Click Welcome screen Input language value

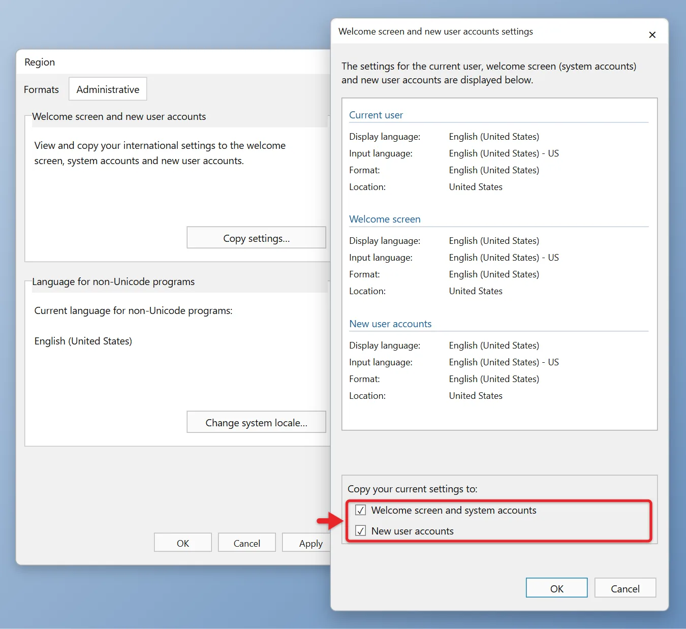[504, 258]
